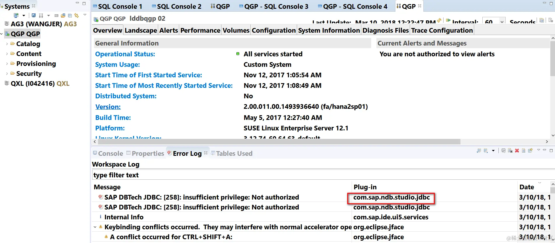Click Restore Log icon in Error Log toolbar
Viewport: 555px width, 243px height.
click(530, 150)
